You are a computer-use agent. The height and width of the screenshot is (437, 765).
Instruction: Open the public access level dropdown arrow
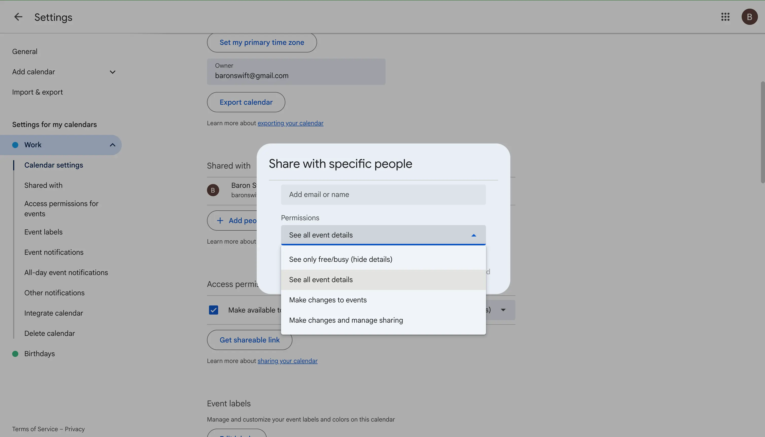coord(503,310)
